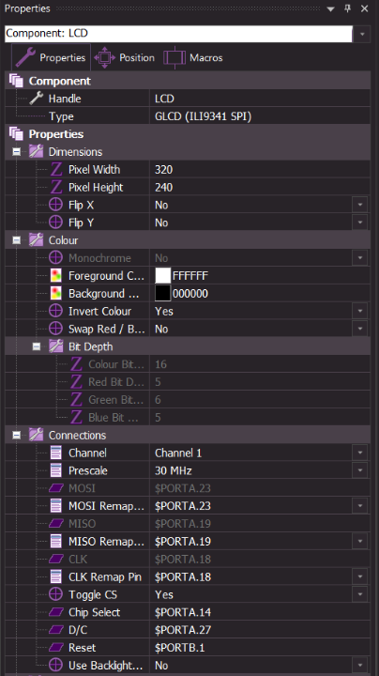
Task: Open the Flip X dropdown
Action: click(360, 205)
